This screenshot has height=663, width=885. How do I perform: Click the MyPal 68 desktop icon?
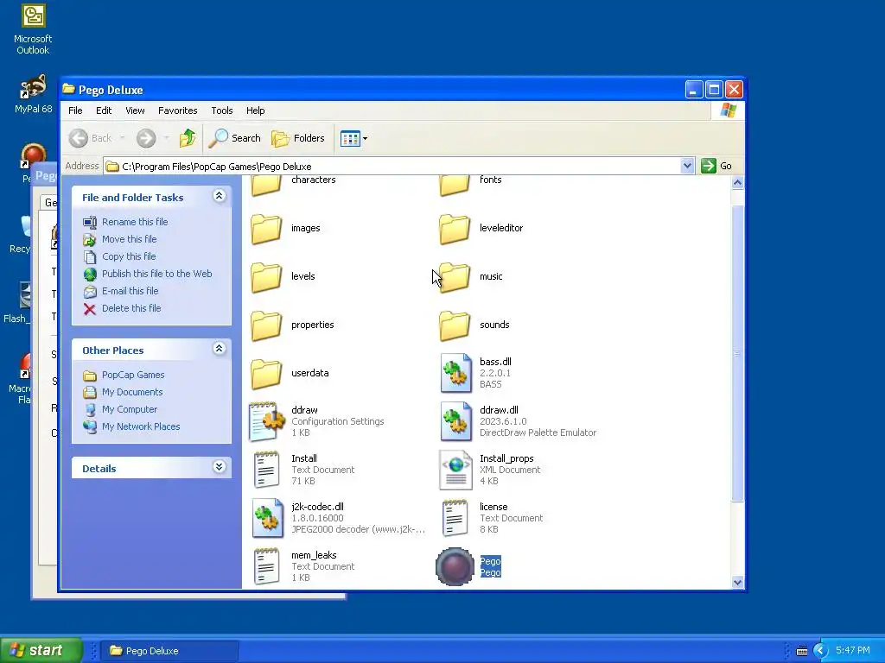pos(33,94)
